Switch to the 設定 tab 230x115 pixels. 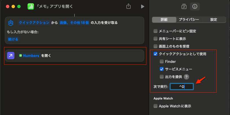point(214,20)
